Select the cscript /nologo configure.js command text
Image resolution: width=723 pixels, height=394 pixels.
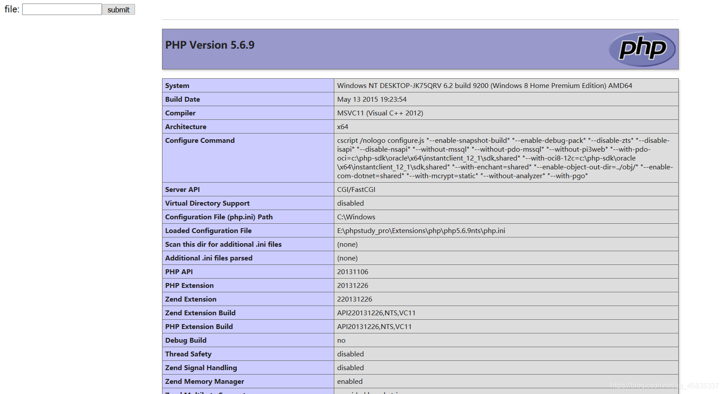point(505,158)
